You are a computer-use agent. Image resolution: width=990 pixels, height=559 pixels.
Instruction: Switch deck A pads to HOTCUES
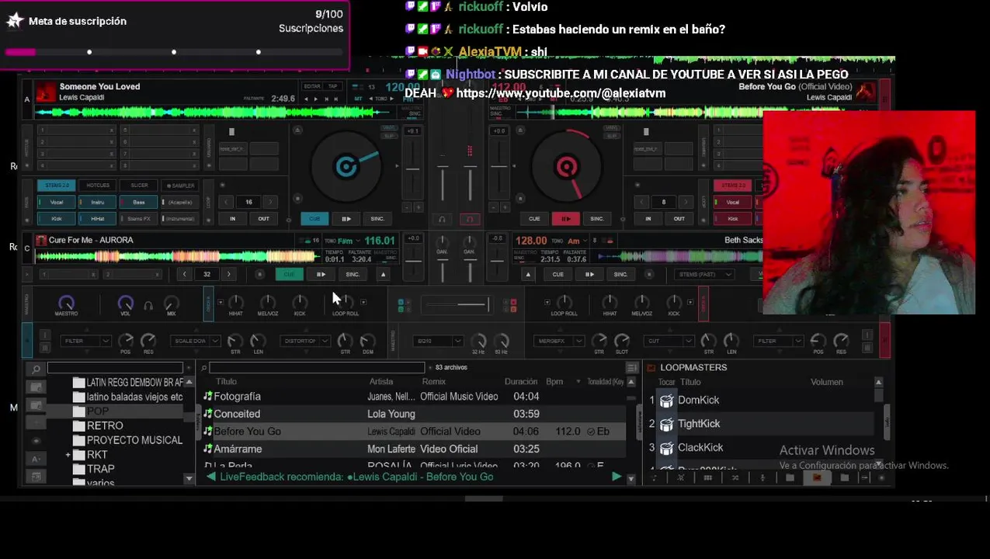(x=98, y=186)
